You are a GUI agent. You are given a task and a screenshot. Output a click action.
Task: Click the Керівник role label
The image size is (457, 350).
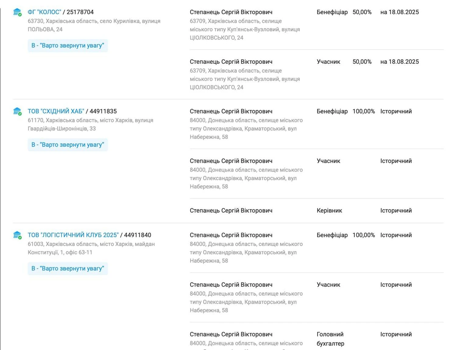coord(329,210)
